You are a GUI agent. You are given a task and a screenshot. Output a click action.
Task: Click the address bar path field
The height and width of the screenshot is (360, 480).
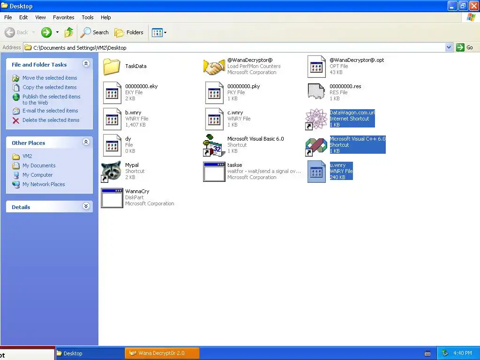click(x=234, y=47)
